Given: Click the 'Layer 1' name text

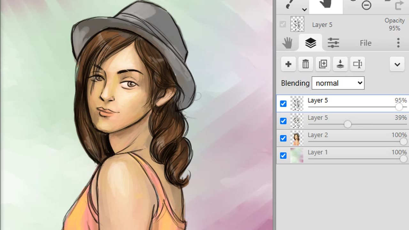Looking at the screenshot, I should pyautogui.click(x=318, y=152).
